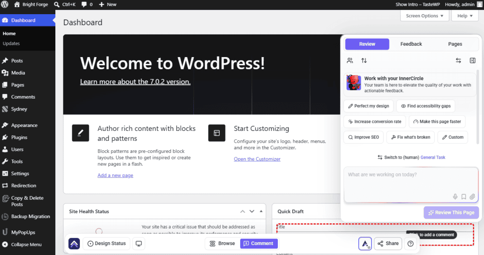
Task: Choose Make this page faster
Action: pos(437,121)
